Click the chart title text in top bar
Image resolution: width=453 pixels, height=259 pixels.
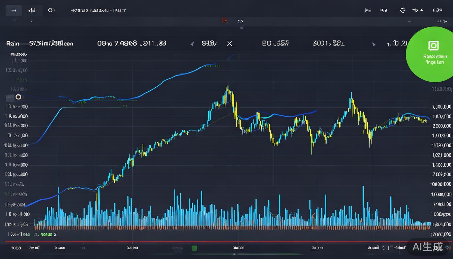(x=98, y=10)
